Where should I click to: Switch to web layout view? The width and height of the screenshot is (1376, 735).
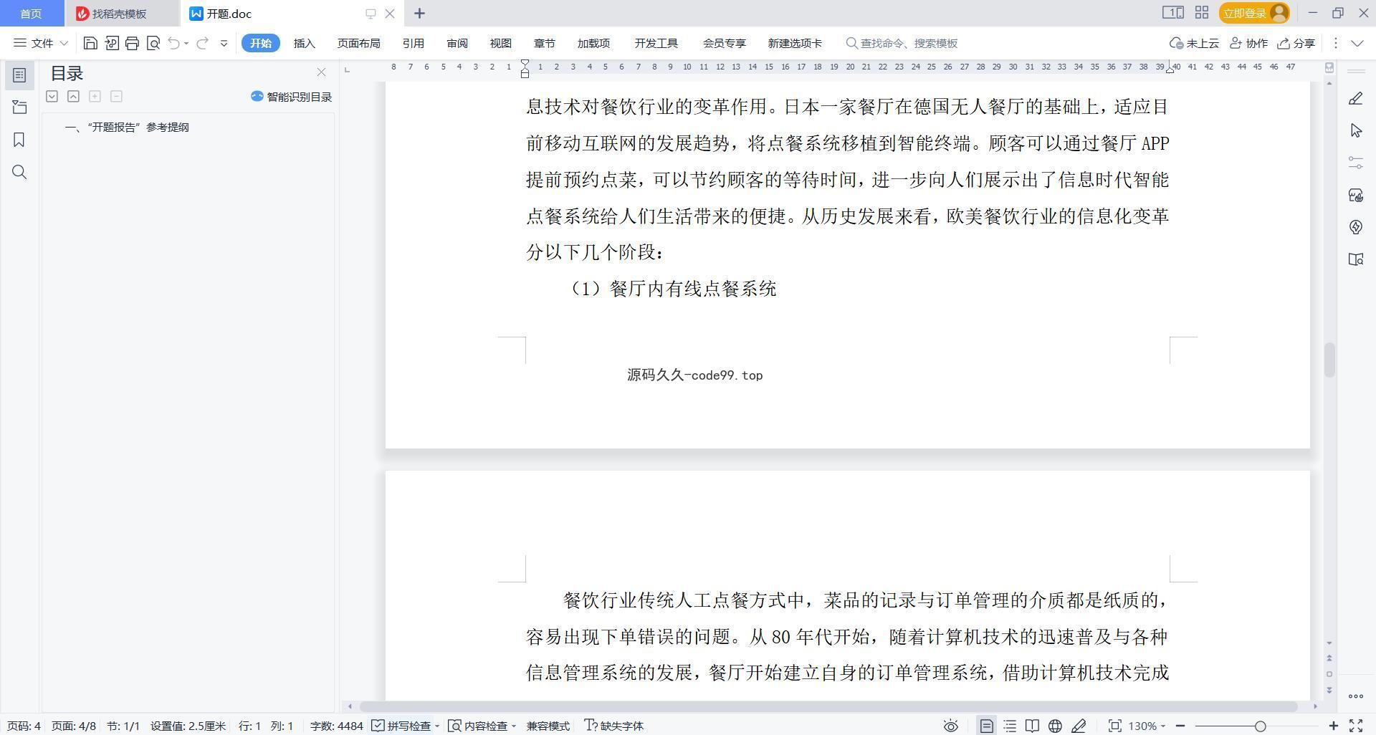click(1055, 726)
